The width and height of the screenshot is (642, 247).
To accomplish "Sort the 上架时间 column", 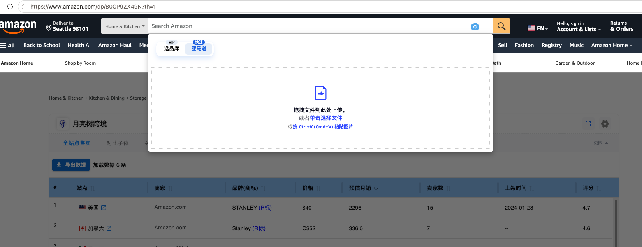I will tap(532, 188).
